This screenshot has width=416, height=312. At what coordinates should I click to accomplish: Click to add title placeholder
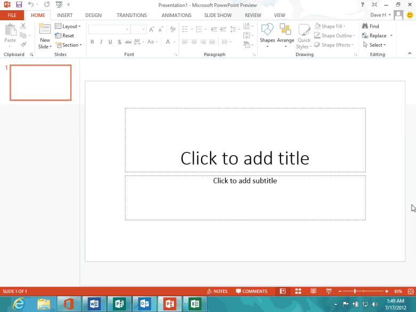[245, 140]
